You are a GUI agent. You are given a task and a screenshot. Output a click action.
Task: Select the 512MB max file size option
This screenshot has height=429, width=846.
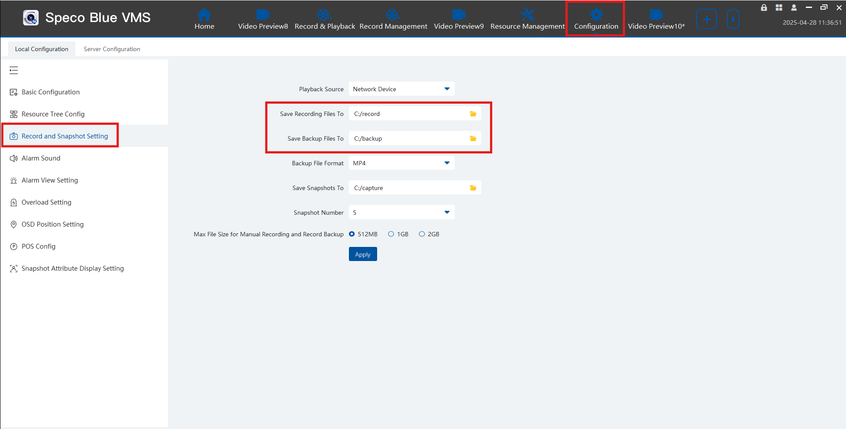[x=352, y=234]
